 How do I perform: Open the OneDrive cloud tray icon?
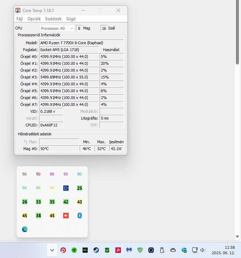(173, 250)
